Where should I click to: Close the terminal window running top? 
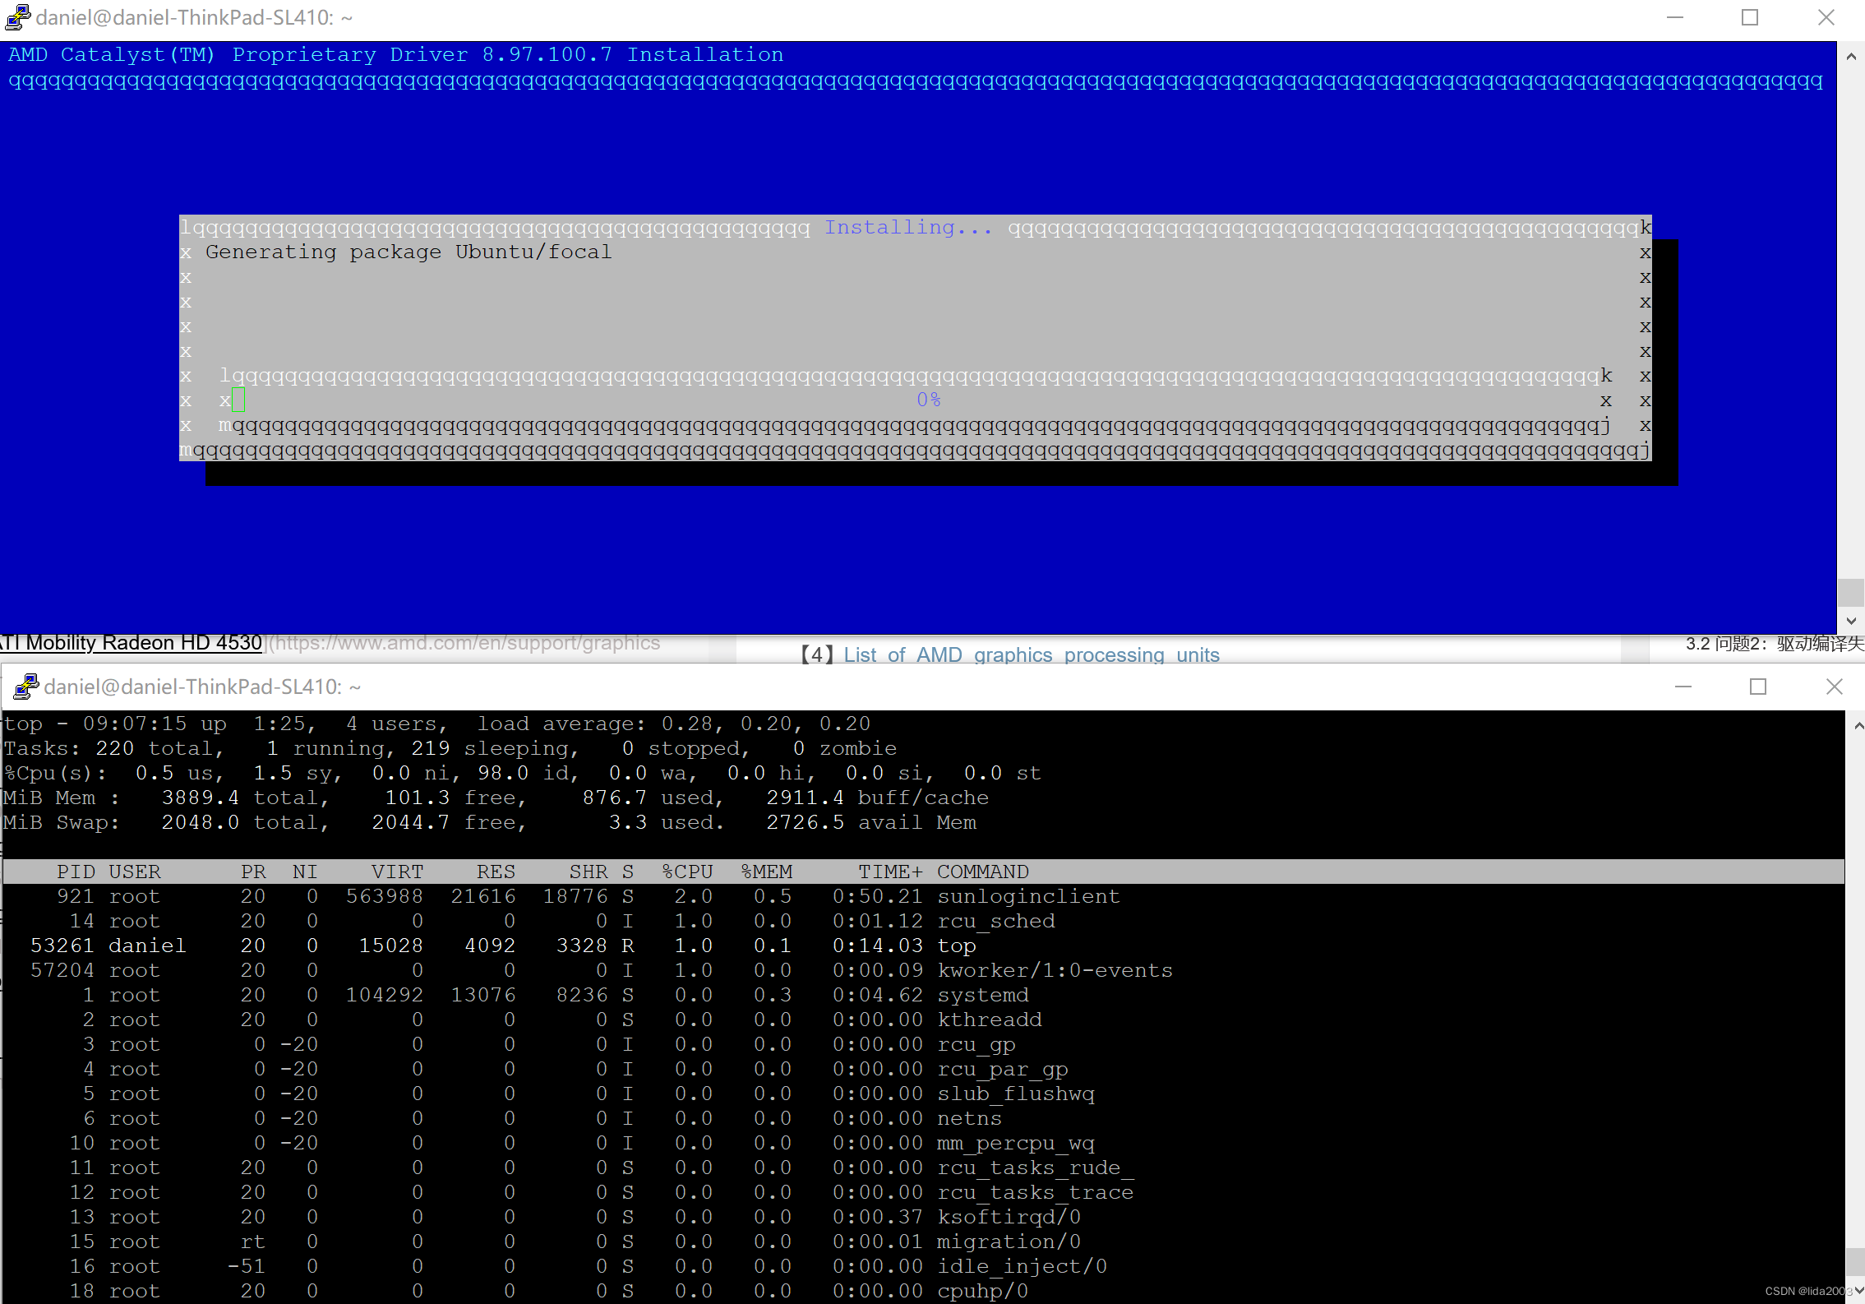click(1835, 687)
